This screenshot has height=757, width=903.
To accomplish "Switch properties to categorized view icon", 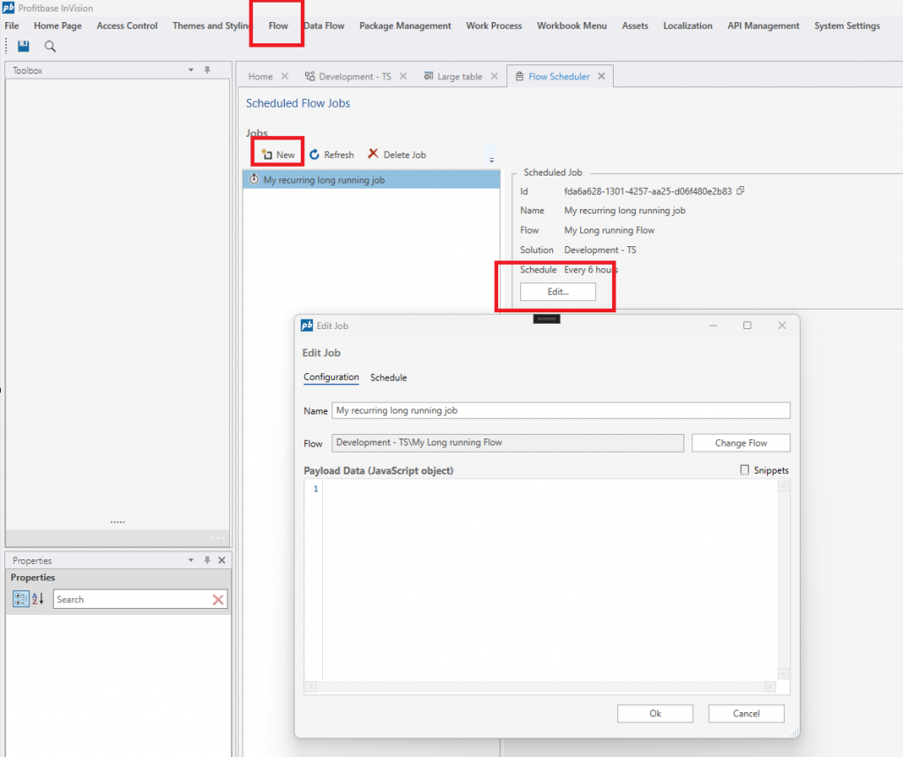I will click(20, 599).
